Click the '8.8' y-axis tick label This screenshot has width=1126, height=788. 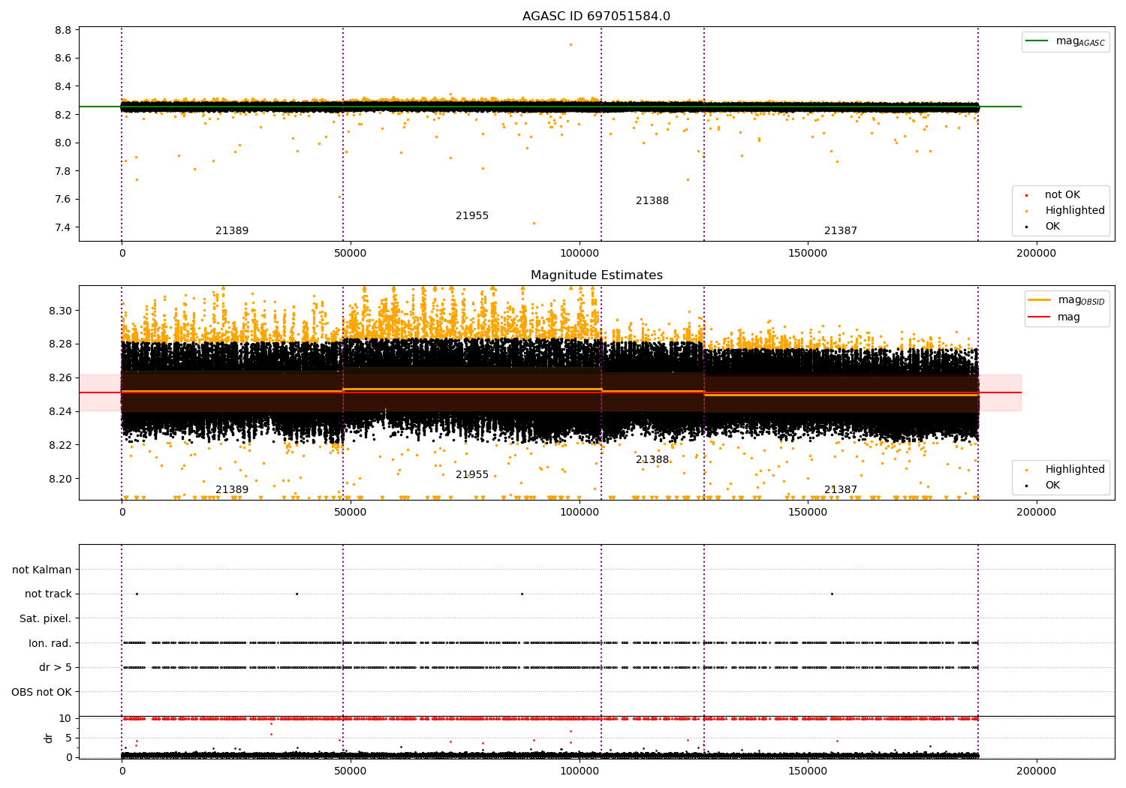[x=63, y=30]
